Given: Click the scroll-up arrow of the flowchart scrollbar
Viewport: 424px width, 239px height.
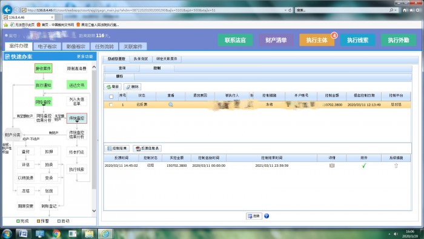Looking at the screenshot, I should tap(94, 67).
